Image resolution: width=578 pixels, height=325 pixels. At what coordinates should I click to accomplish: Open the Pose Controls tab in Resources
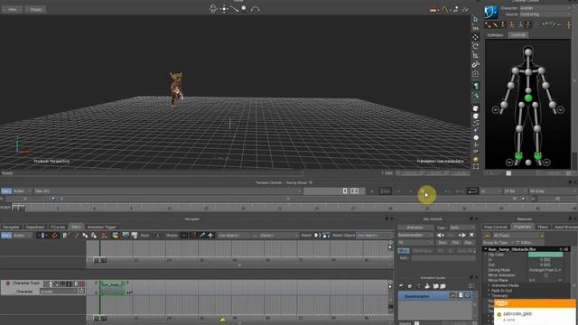pyautogui.click(x=496, y=227)
